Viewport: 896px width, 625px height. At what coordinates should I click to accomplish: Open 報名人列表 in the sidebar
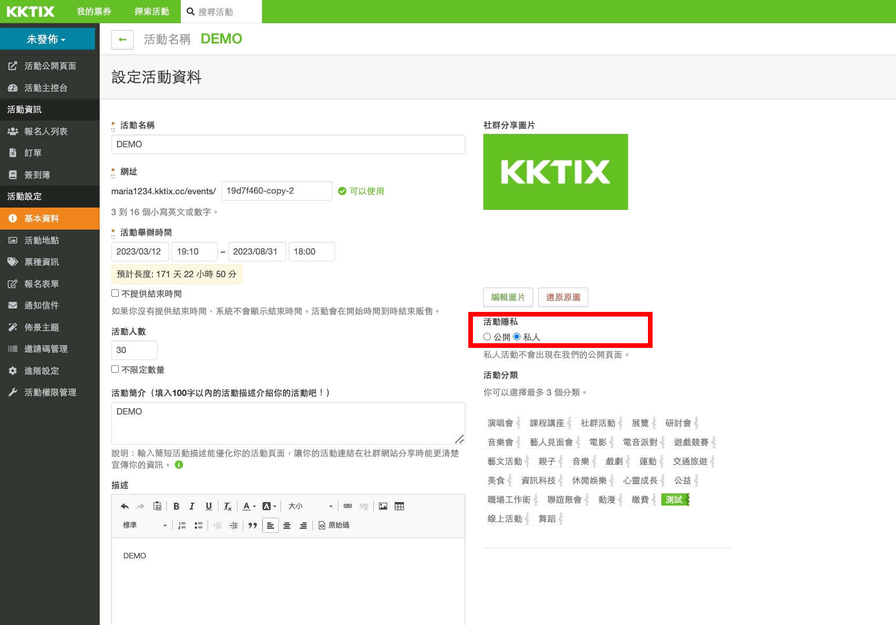(x=50, y=132)
